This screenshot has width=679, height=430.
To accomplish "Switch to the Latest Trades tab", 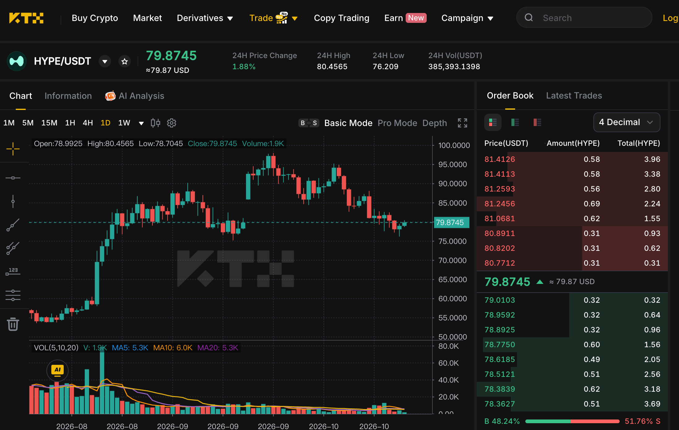I will (574, 95).
